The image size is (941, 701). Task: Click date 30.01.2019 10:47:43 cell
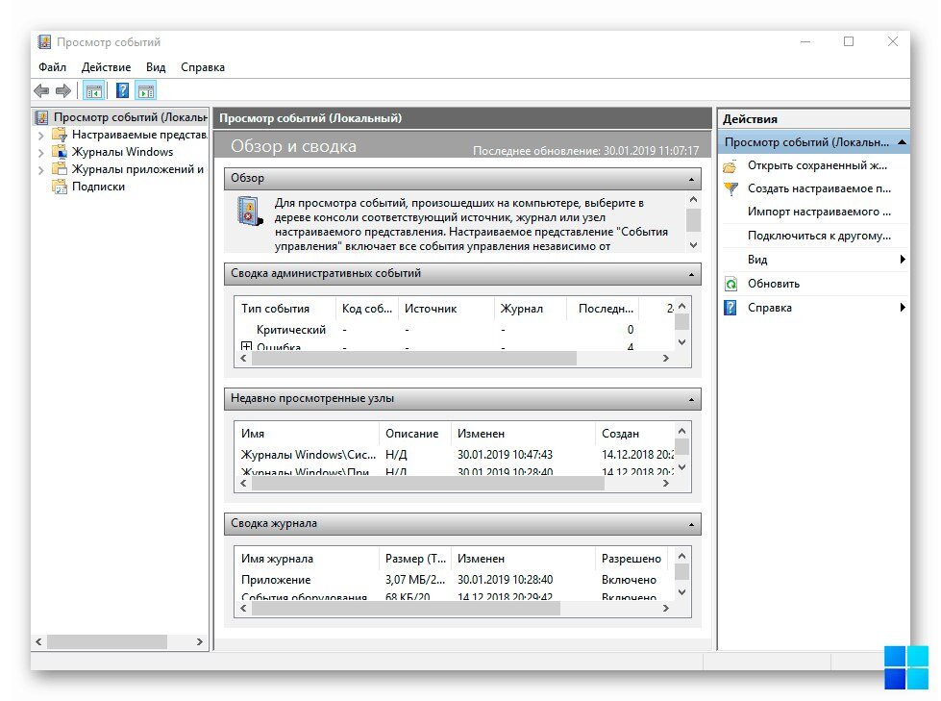point(505,454)
